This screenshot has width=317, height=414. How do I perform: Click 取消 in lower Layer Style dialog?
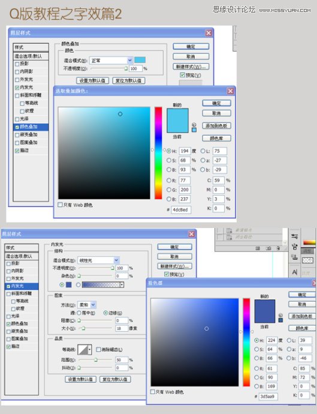[174, 257]
